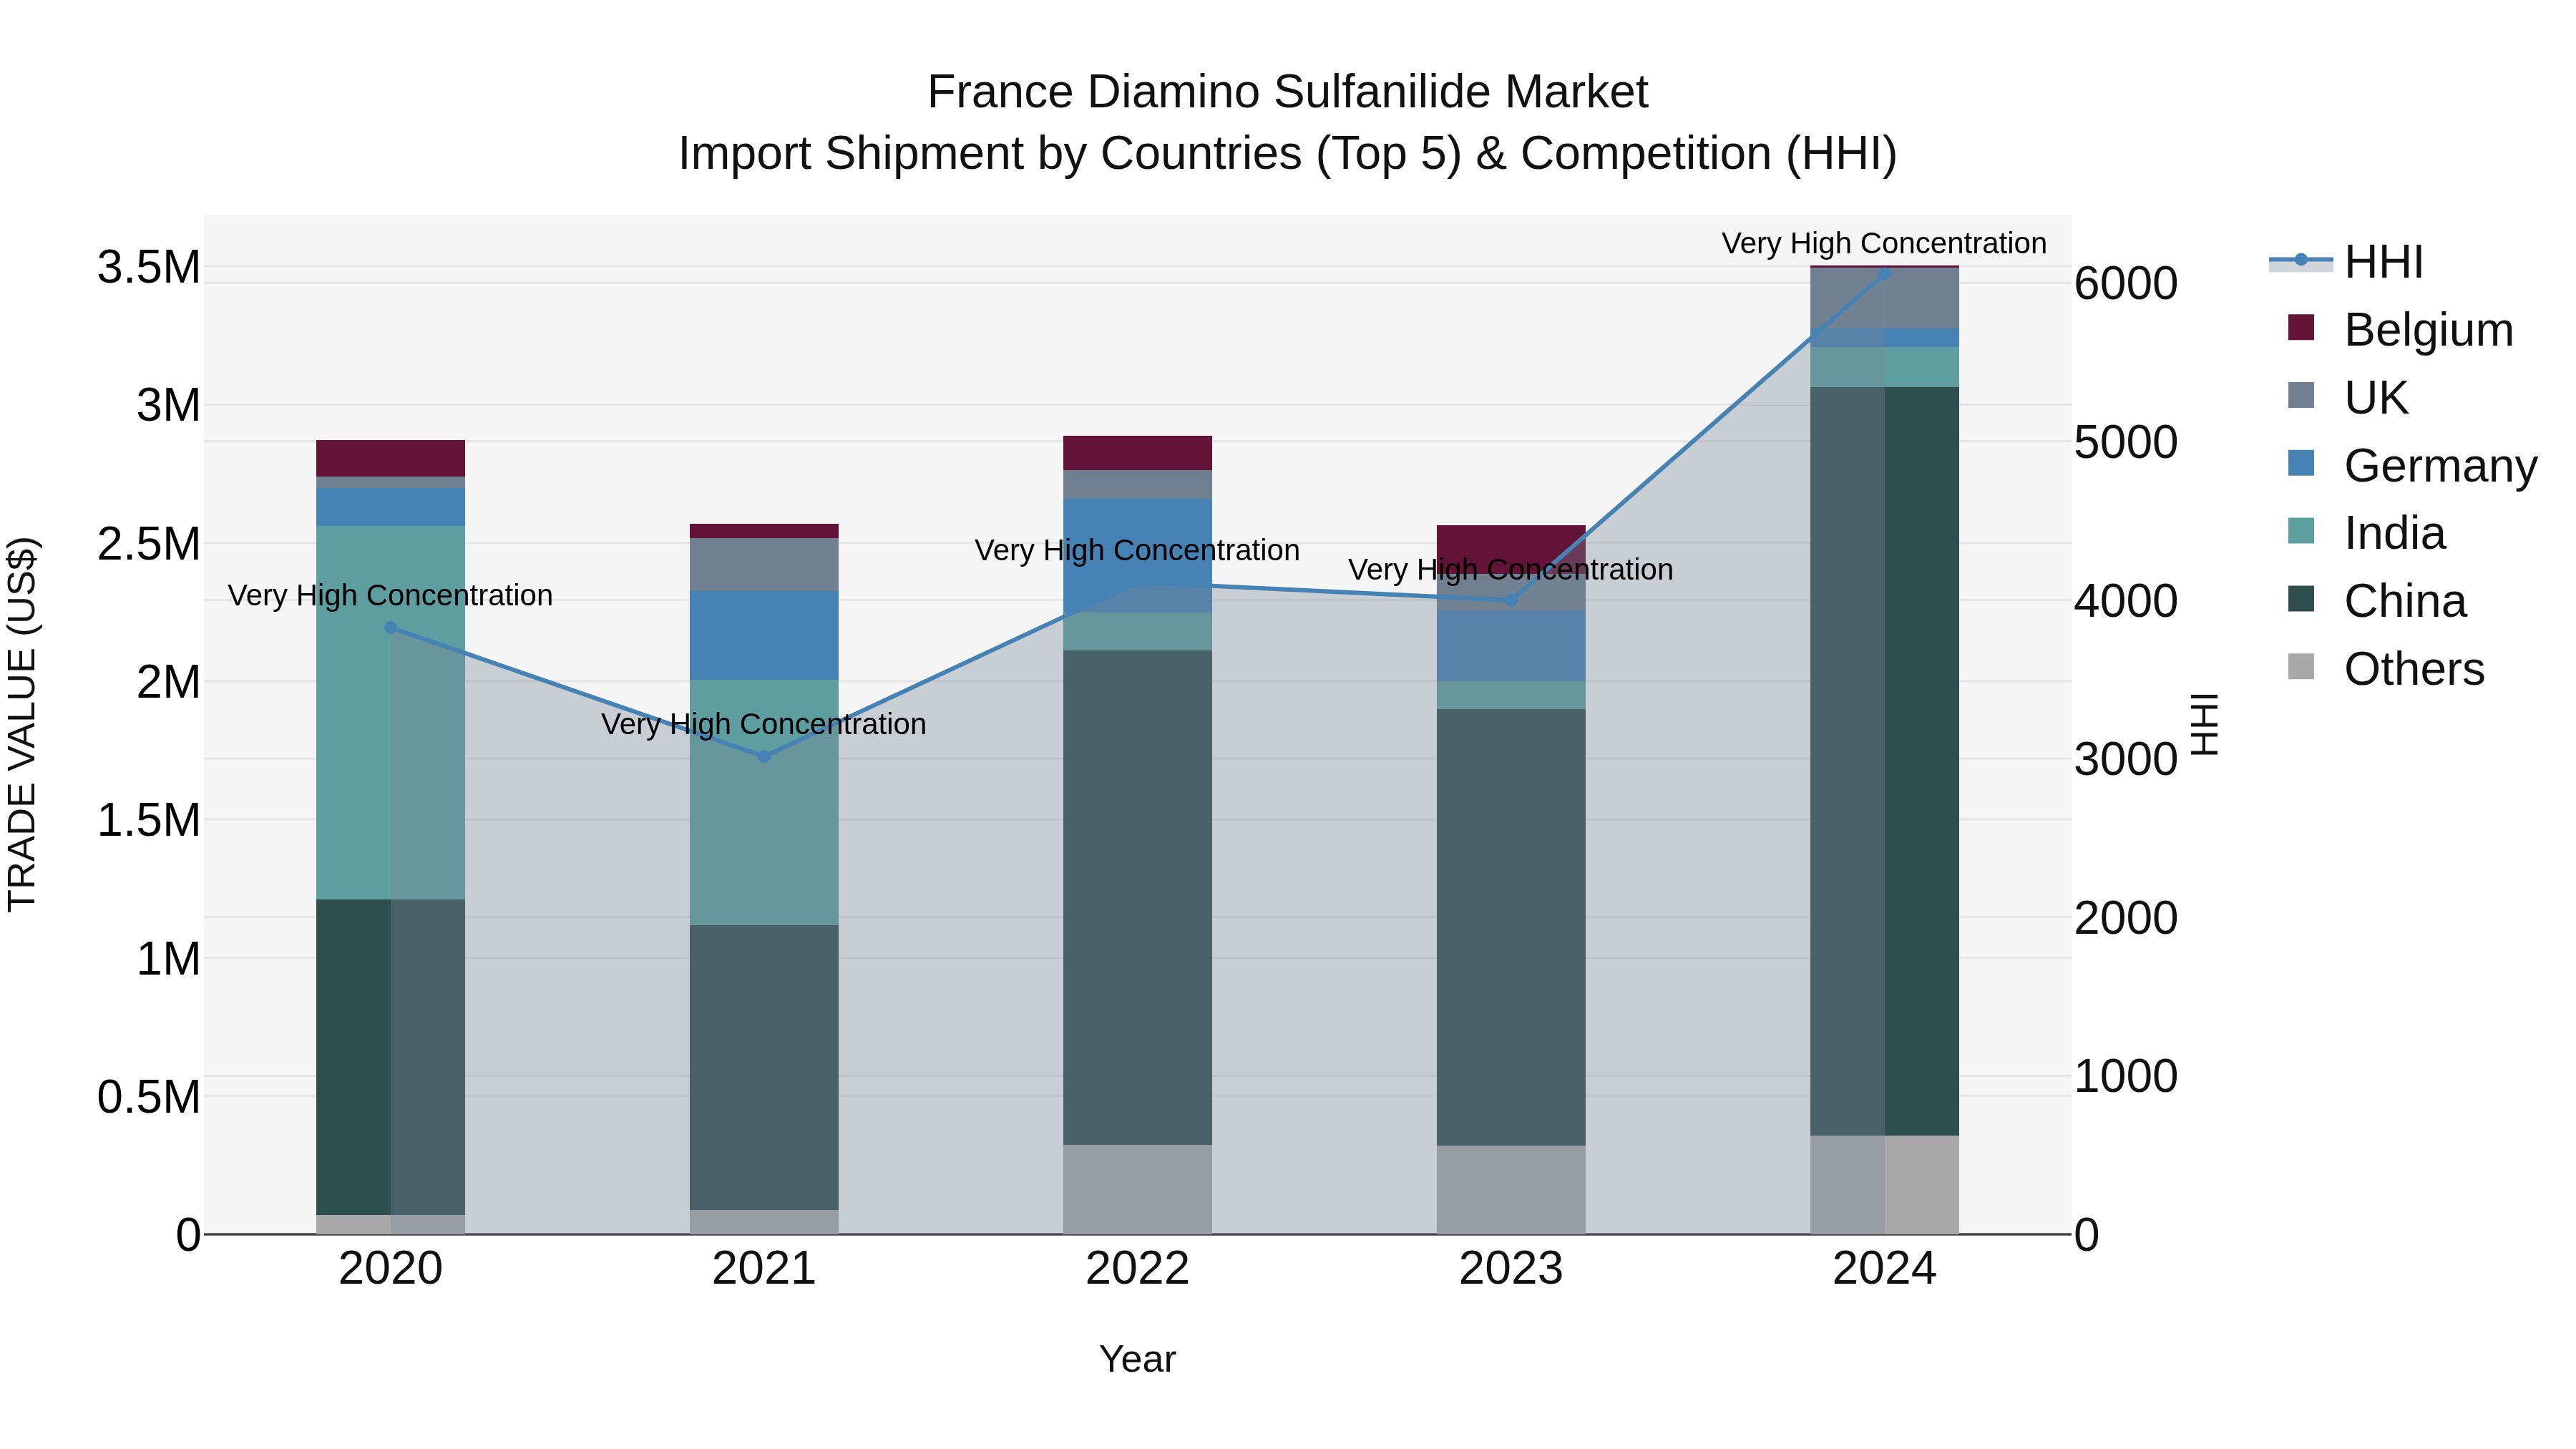
Task: Click the 6000 HHI axis tick
Action: point(2126,284)
